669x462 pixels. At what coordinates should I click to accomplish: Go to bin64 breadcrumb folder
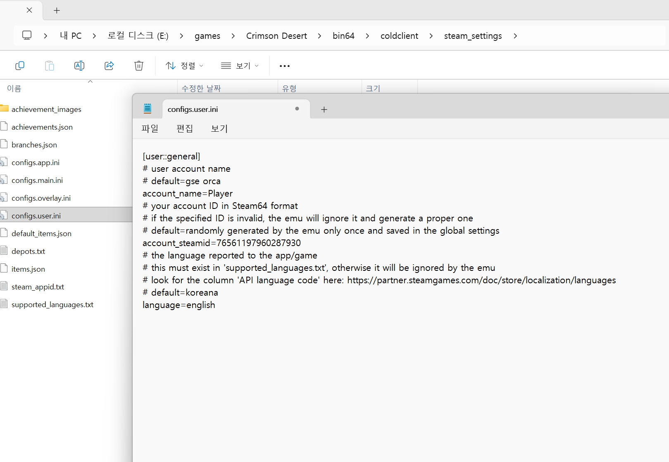[343, 36]
